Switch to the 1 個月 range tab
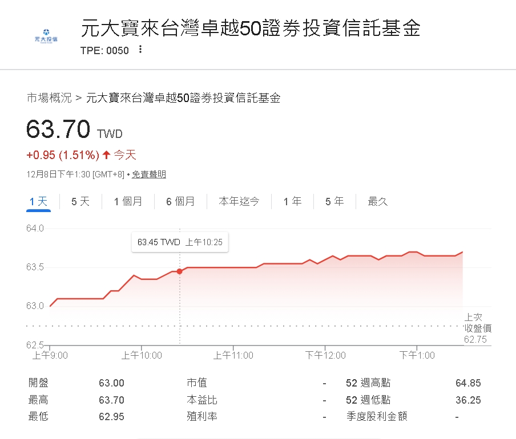This screenshot has height=439, width=516. coord(128,201)
